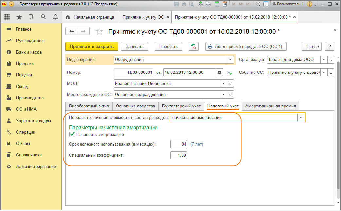Expand Порядок включения стоимости dropdown
Screen dimensions: 341x211
[301, 118]
